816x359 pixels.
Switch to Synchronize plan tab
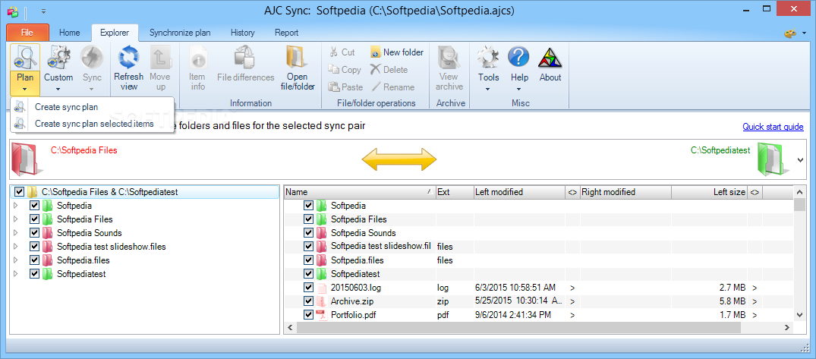tap(180, 33)
